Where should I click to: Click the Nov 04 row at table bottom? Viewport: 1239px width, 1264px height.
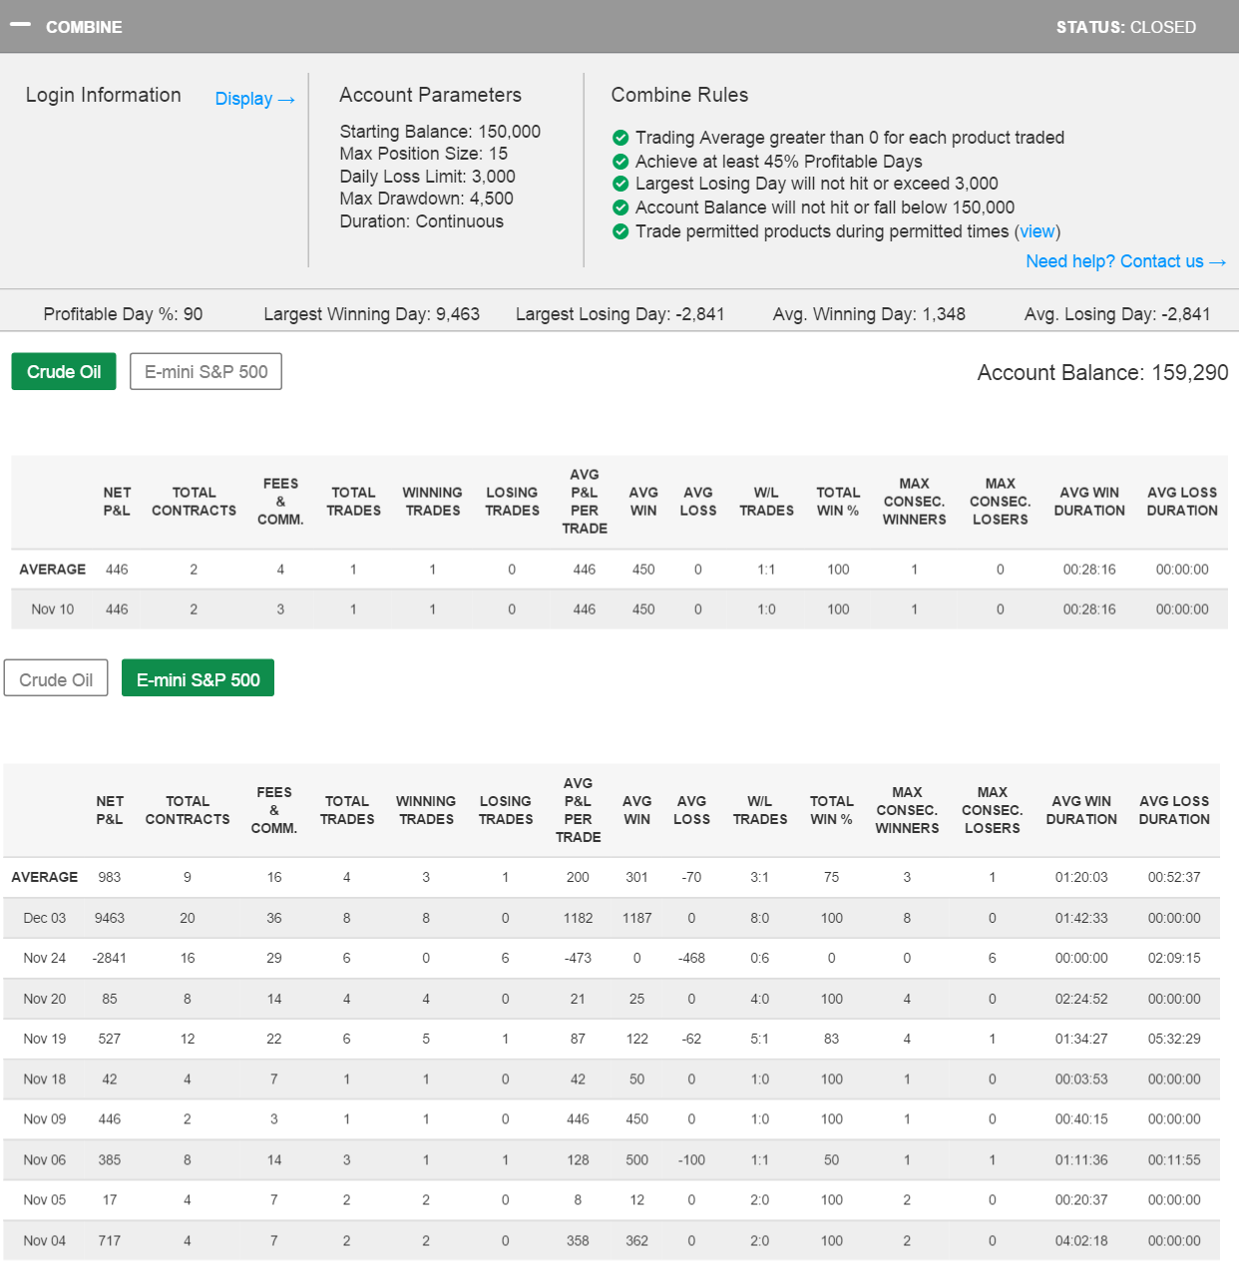(45, 1241)
